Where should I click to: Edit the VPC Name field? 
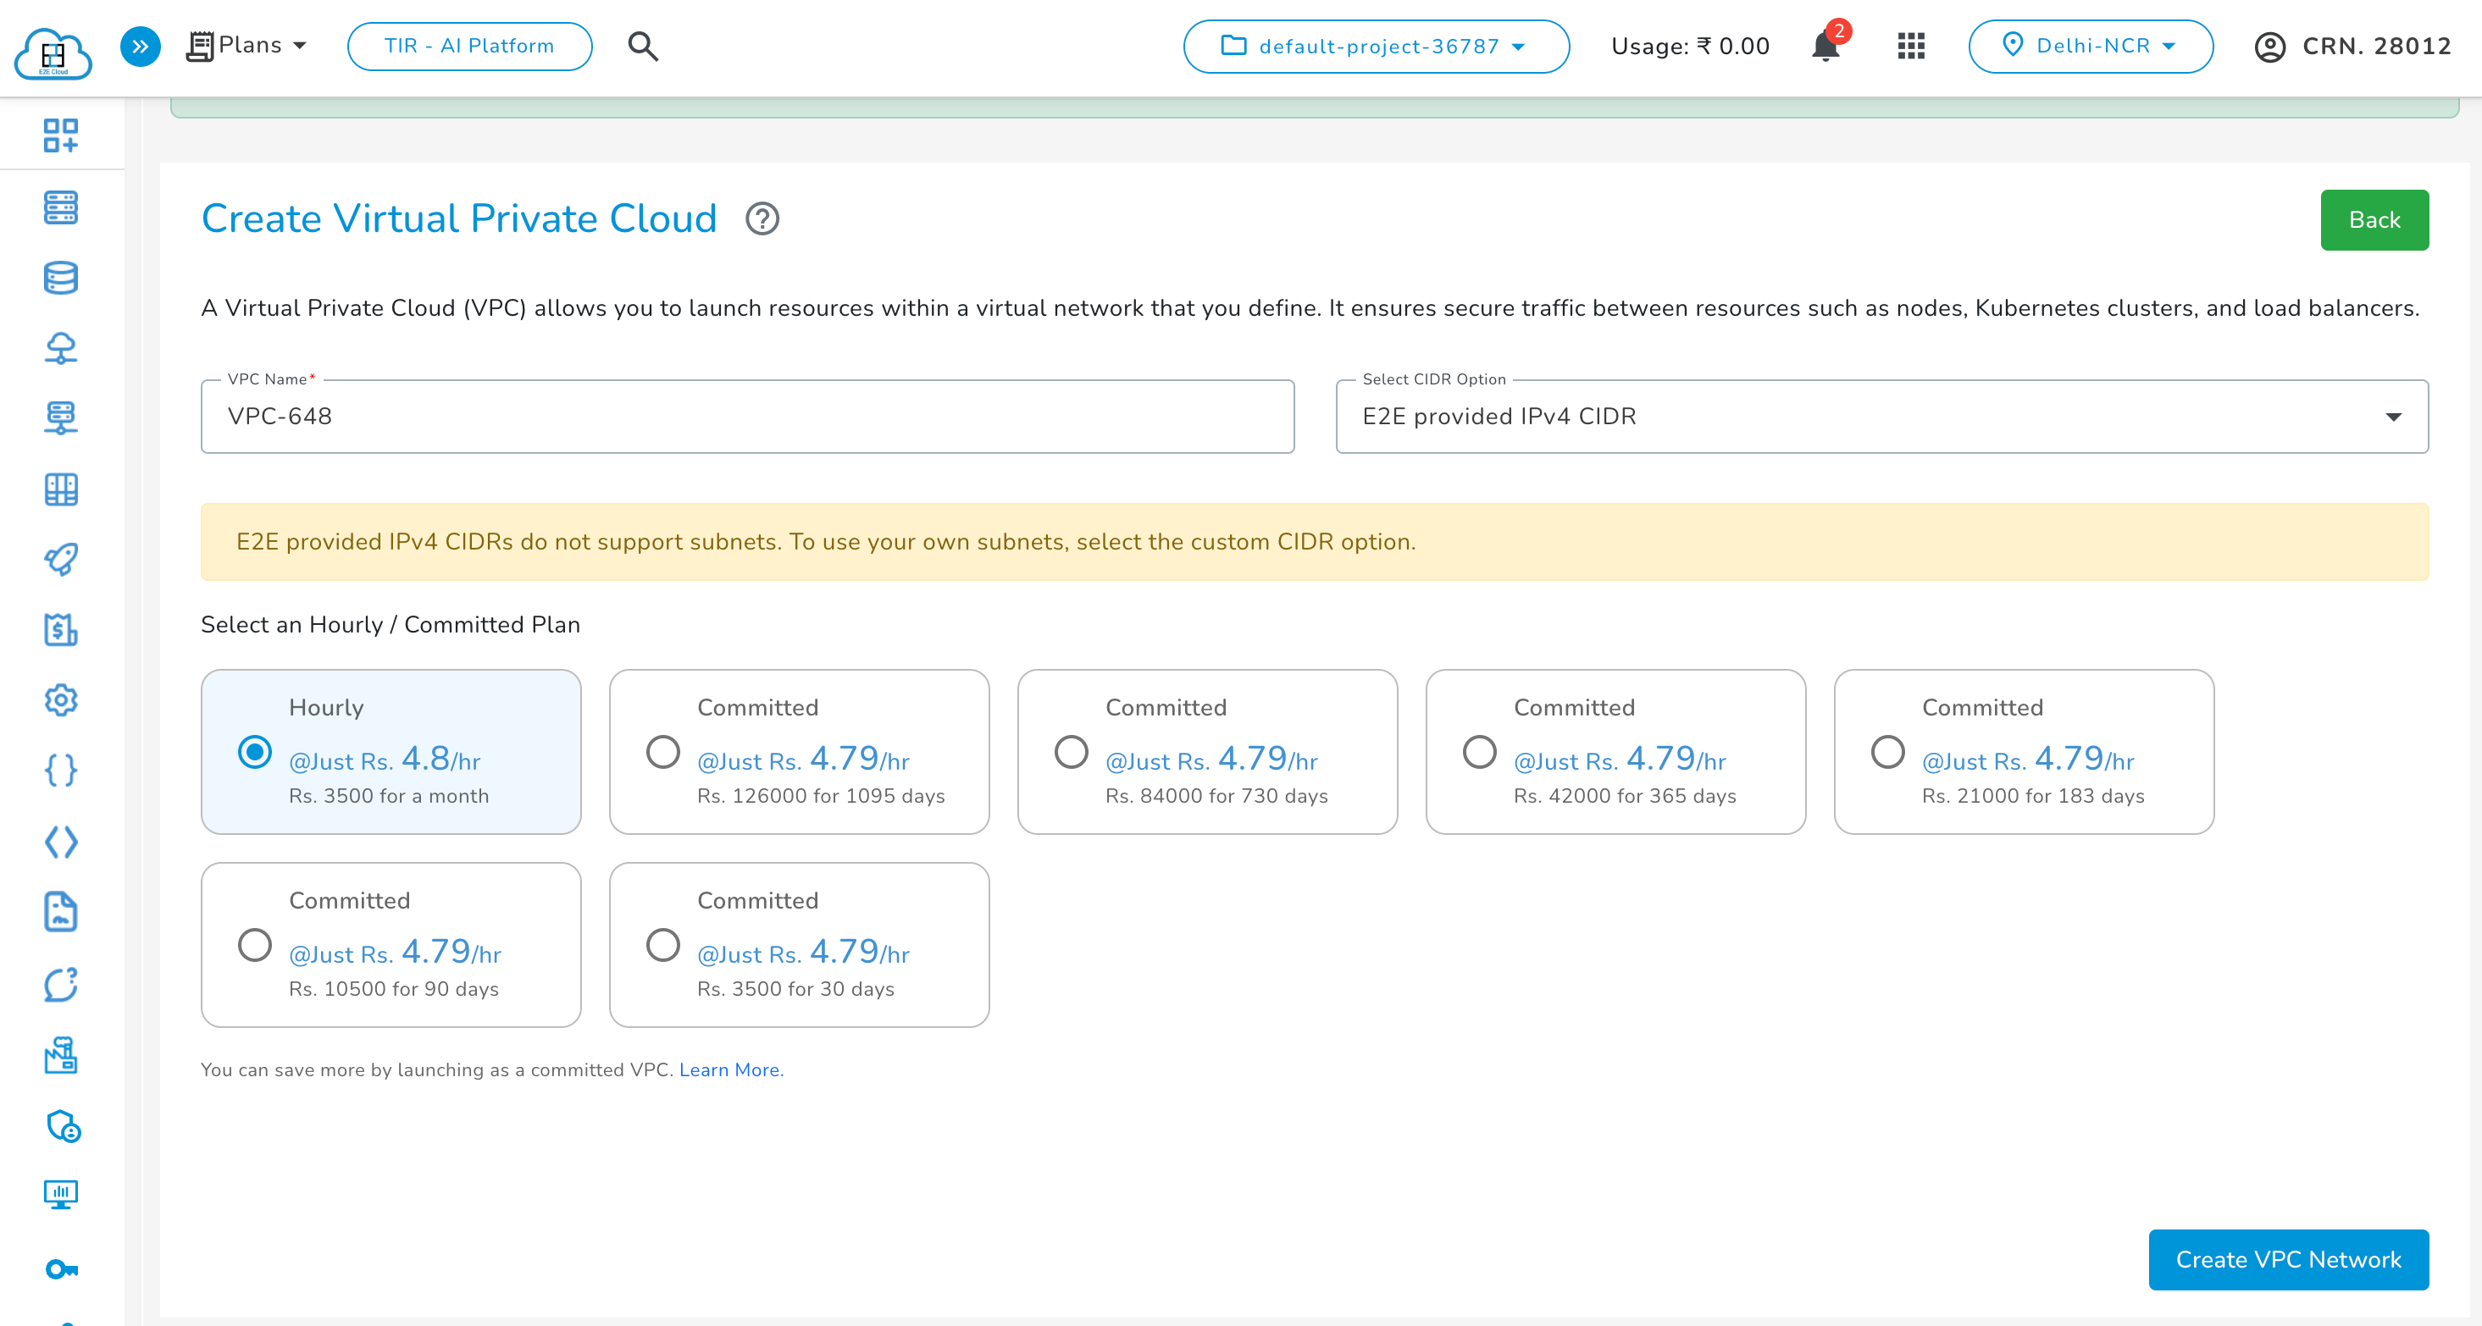coord(747,416)
